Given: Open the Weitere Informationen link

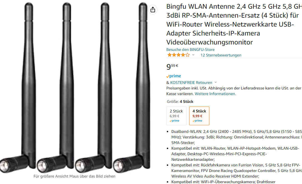Looking at the screenshot, I should [215, 94].
